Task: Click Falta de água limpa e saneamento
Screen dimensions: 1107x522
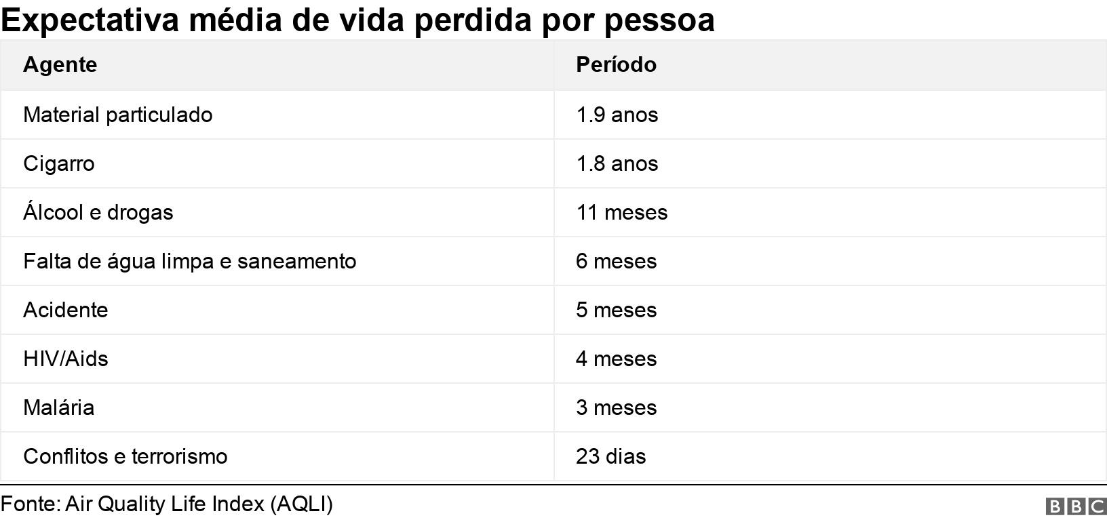Action: tap(190, 261)
